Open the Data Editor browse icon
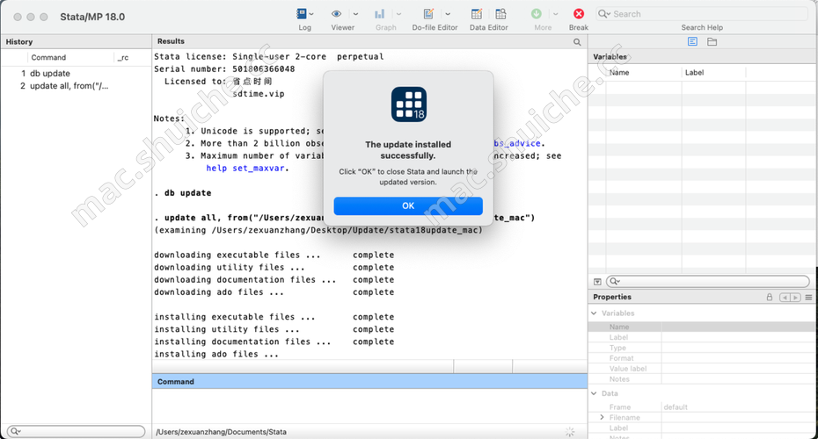Image resolution: width=818 pixels, height=439 pixels. pos(500,14)
